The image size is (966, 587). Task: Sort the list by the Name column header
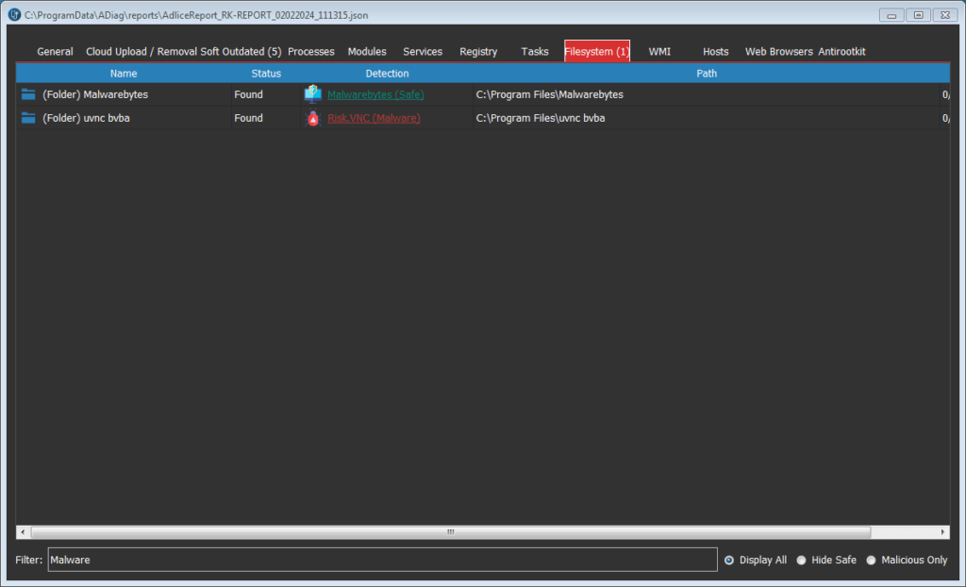(x=124, y=74)
